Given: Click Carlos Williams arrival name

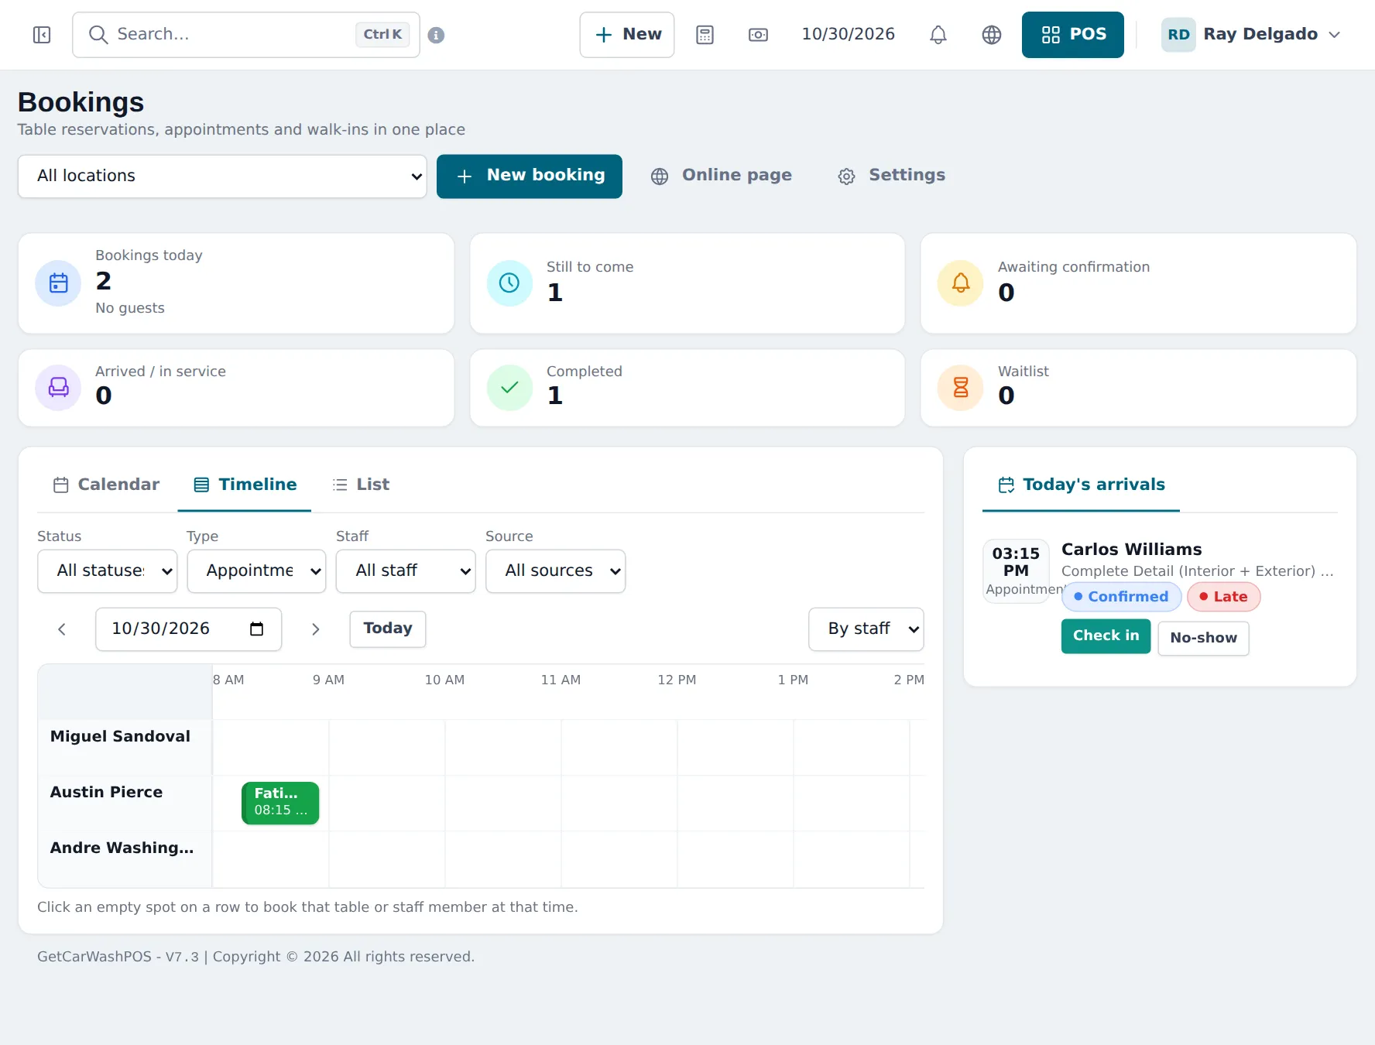Looking at the screenshot, I should click(x=1131, y=550).
